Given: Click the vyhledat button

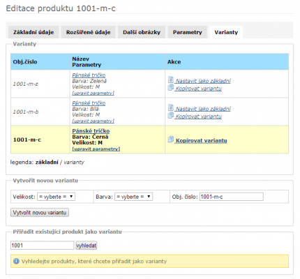Looking at the screenshot, I should [87, 246].
